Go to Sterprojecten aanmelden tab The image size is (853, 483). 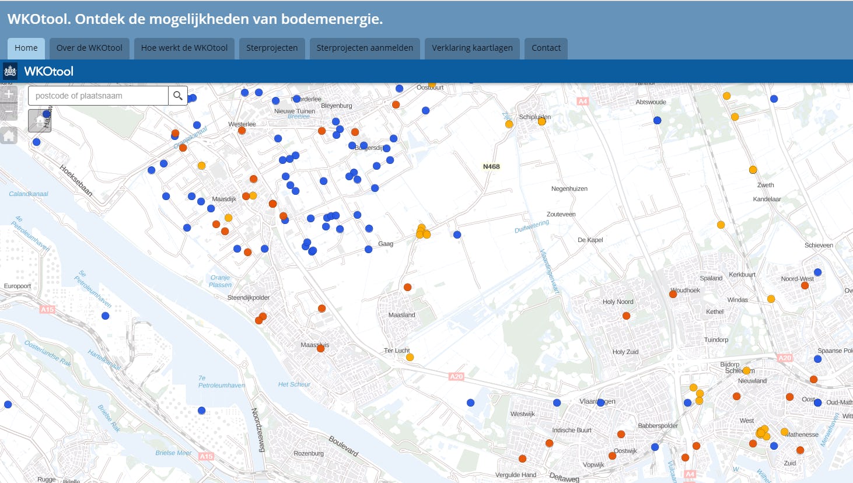(x=365, y=48)
